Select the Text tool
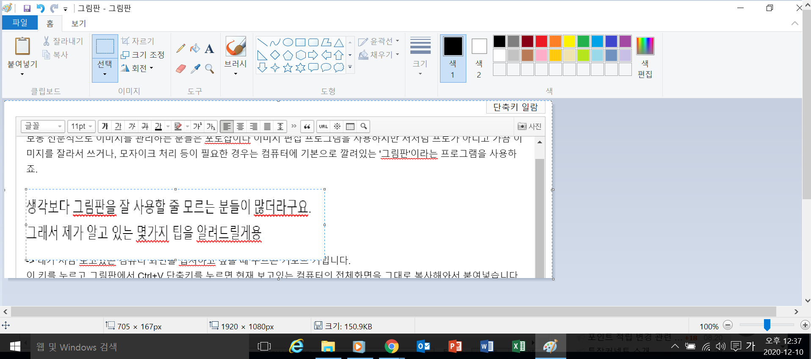Image resolution: width=811 pixels, height=359 pixels. 209,49
